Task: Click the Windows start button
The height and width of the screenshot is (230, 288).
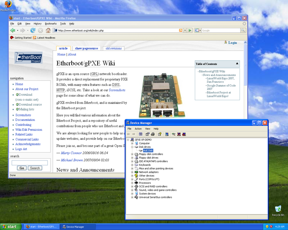Action: coord(11,227)
